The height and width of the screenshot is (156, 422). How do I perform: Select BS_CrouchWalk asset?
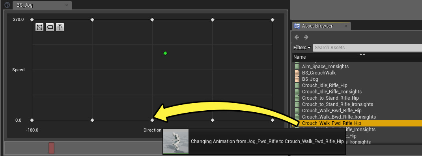[x=319, y=73]
